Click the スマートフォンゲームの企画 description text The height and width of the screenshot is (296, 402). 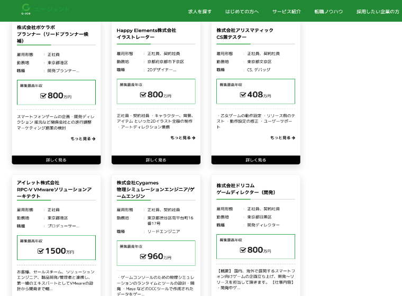click(x=56, y=122)
